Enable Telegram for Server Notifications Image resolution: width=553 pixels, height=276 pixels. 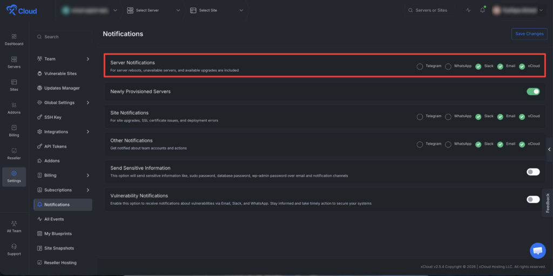[420, 66]
